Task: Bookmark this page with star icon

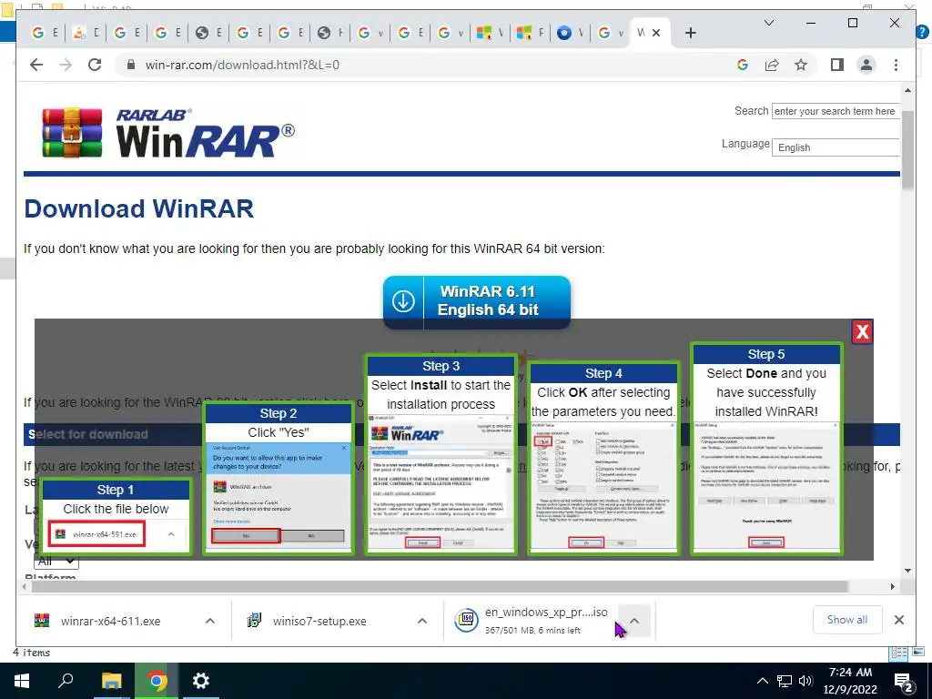Action: coord(801,65)
